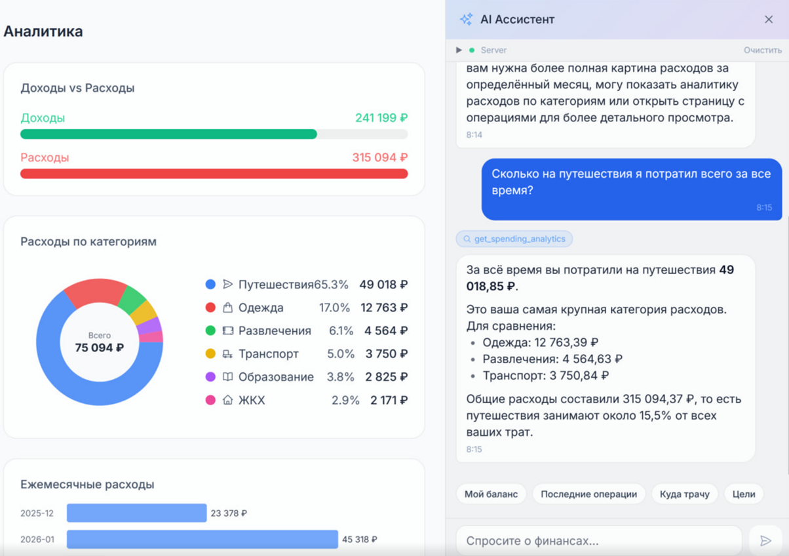Image resolution: width=789 pixels, height=556 pixels.
Task: Click the 2026-01 monthly expenses bar
Action: (202, 539)
